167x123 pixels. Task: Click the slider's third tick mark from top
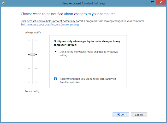(32, 69)
